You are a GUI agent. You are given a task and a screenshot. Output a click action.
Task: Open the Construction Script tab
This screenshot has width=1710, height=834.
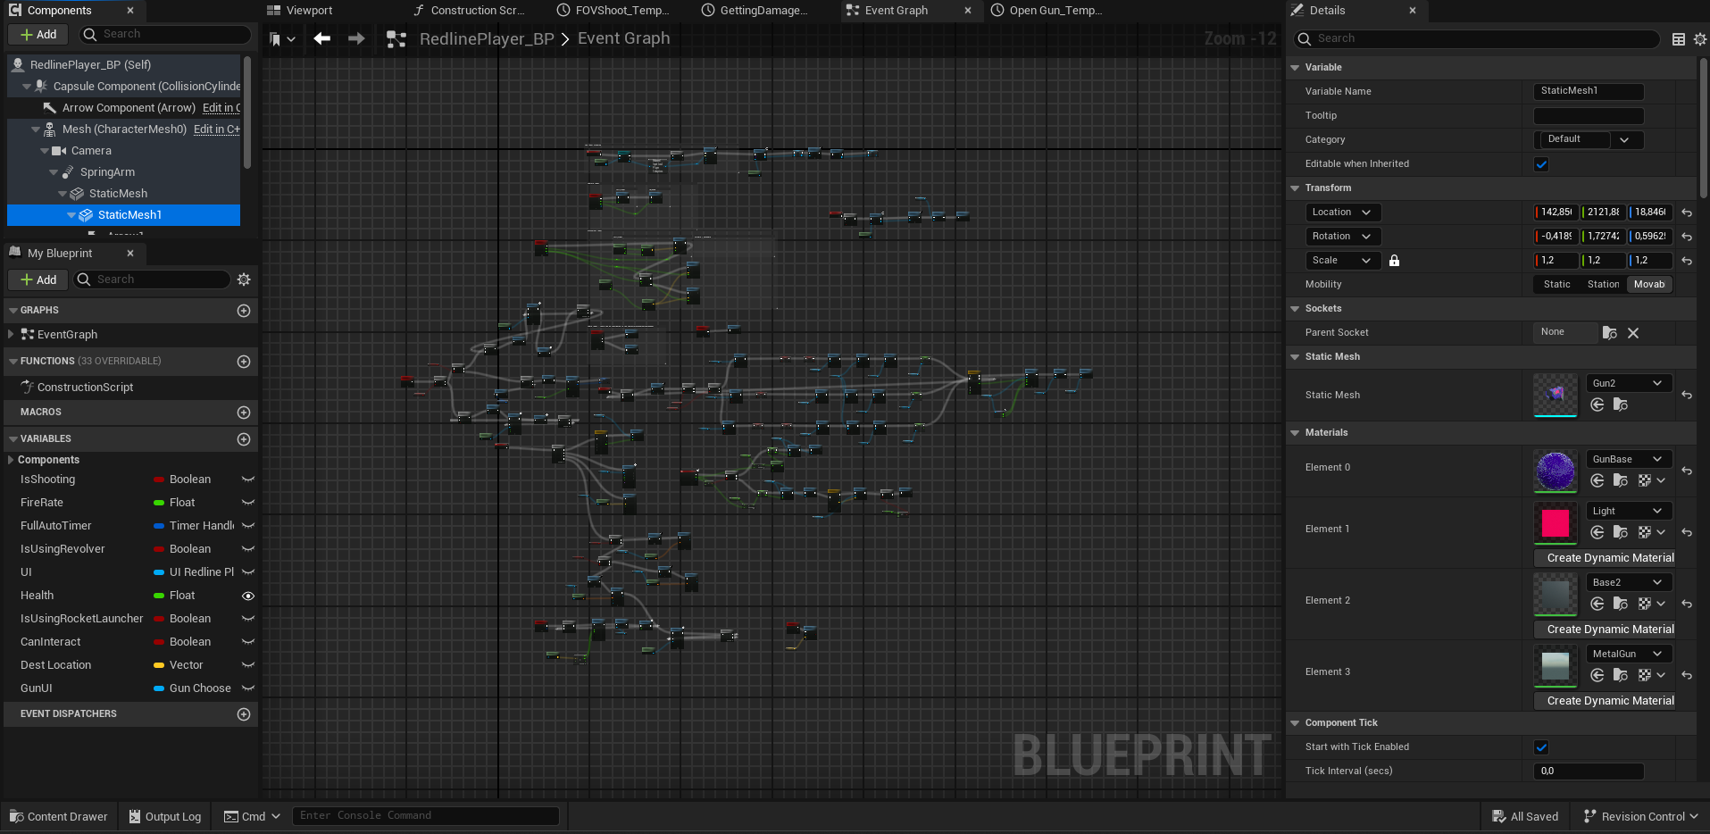pos(476,11)
